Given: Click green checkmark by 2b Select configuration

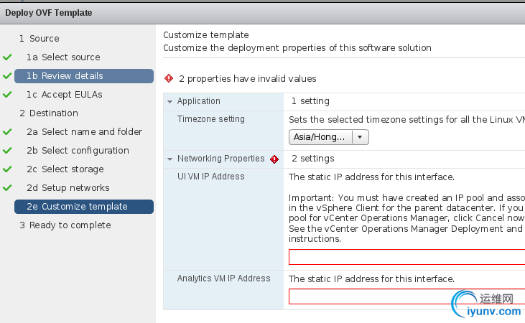Looking at the screenshot, I should pyautogui.click(x=7, y=151).
